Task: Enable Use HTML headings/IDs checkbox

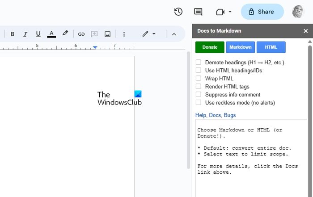Action: 199,70
